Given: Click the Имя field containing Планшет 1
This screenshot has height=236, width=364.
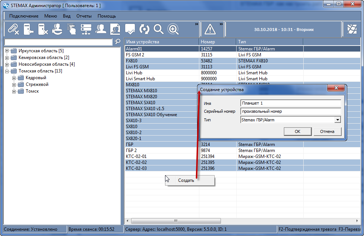Looking at the screenshot, I should tap(291, 103).
